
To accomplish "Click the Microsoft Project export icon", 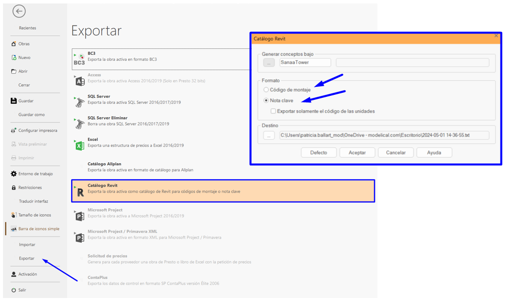I will 80,216.
